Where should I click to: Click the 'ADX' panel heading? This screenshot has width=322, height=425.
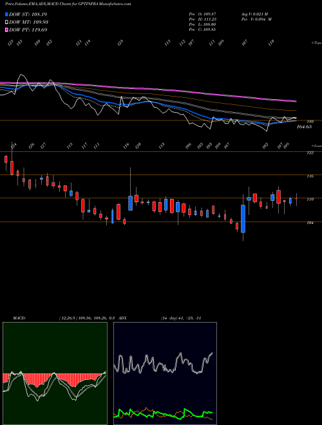pyautogui.click(x=122, y=318)
